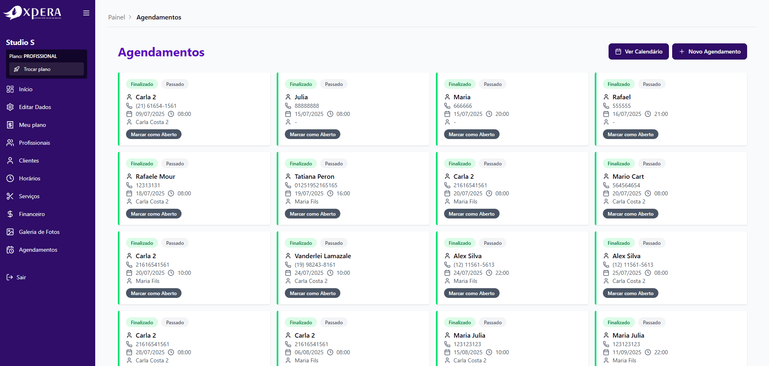Go to Clientes in the sidebar

click(29, 161)
